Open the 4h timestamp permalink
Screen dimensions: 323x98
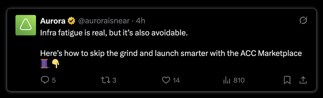140,21
